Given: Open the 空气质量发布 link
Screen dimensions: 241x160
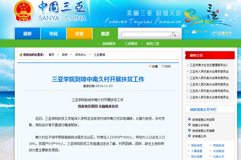Looking at the screenshot, I should coord(222,33).
